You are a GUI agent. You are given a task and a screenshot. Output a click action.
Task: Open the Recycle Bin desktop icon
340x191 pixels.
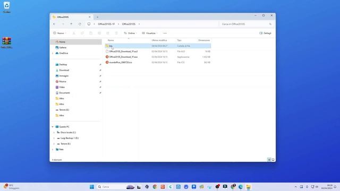7,7
